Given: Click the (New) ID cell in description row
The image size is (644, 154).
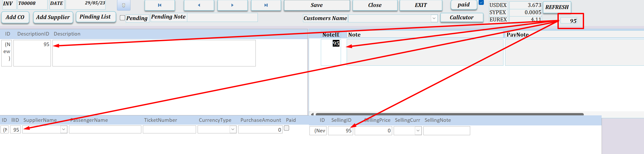Looking at the screenshot, I should (x=7, y=53).
